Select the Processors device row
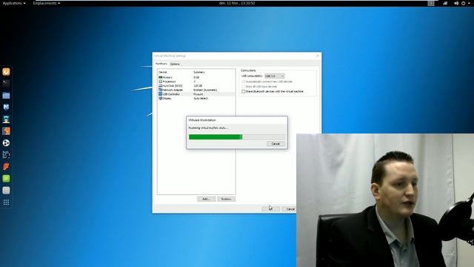The height and width of the screenshot is (267, 474). click(196, 82)
